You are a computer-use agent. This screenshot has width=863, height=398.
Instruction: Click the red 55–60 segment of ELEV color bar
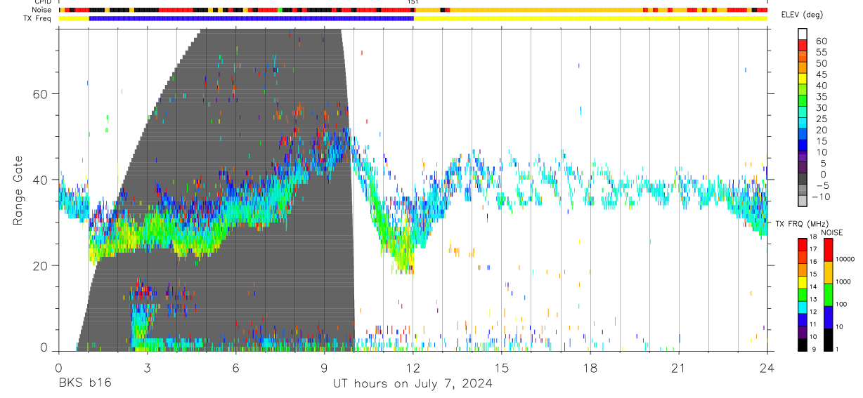point(803,46)
